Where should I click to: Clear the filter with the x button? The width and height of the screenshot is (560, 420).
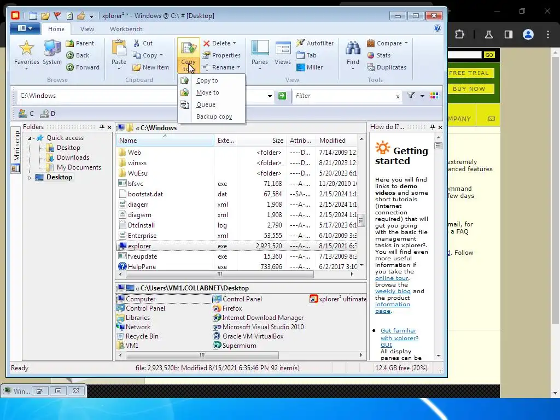pyautogui.click(x=398, y=96)
